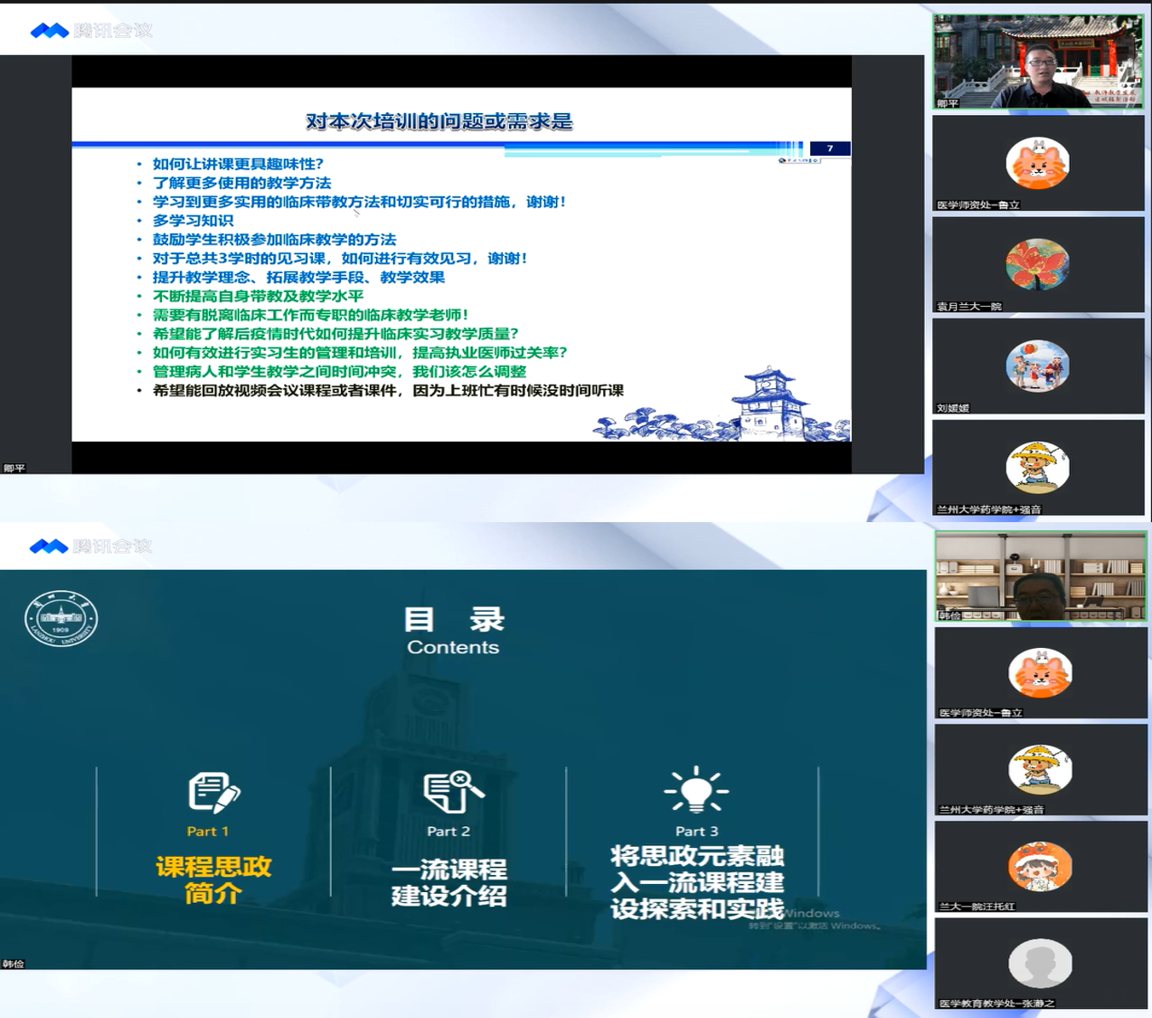Click Tencent Meeting logo above the 目录 slide
Image resolution: width=1152 pixels, height=1018 pixels.
[x=90, y=547]
